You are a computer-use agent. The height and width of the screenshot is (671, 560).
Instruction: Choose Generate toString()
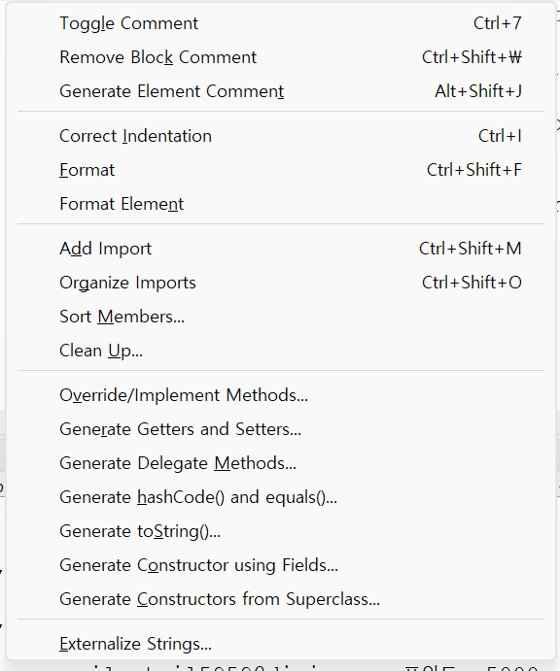pos(281,531)
